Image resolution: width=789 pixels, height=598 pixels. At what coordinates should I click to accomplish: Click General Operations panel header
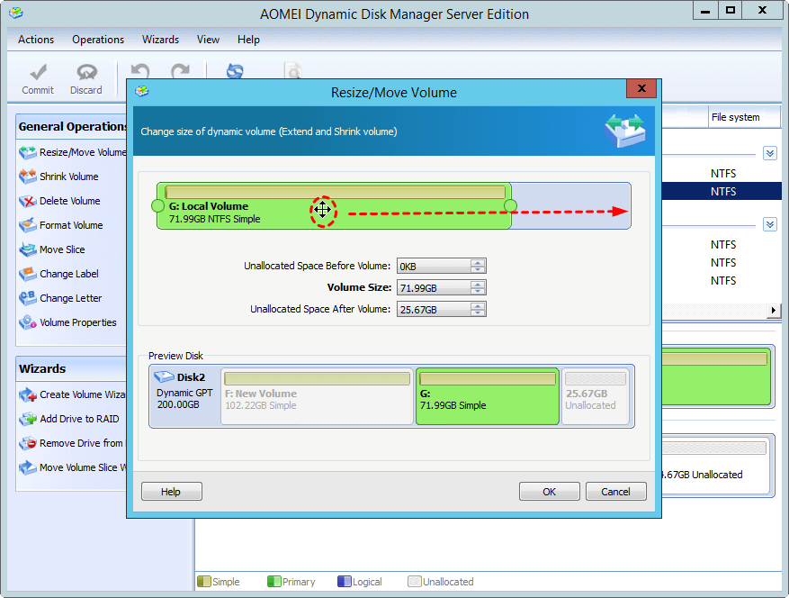pos(71,126)
